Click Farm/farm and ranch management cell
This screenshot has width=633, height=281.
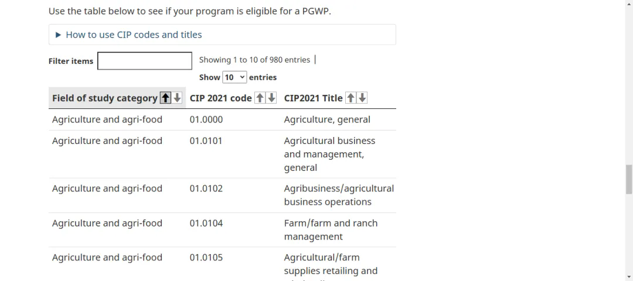331,229
